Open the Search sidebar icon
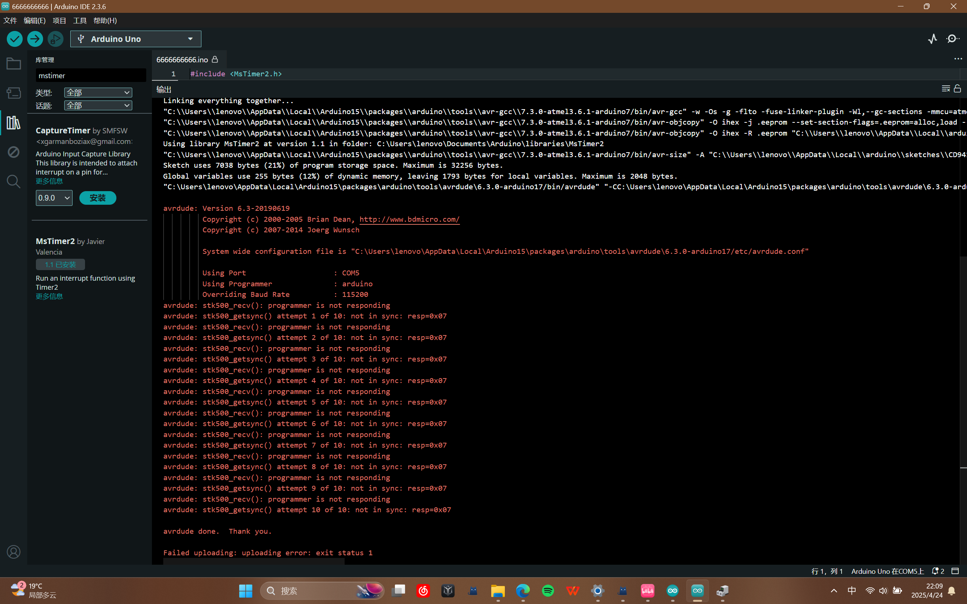Viewport: 967px width, 604px height. point(14,182)
